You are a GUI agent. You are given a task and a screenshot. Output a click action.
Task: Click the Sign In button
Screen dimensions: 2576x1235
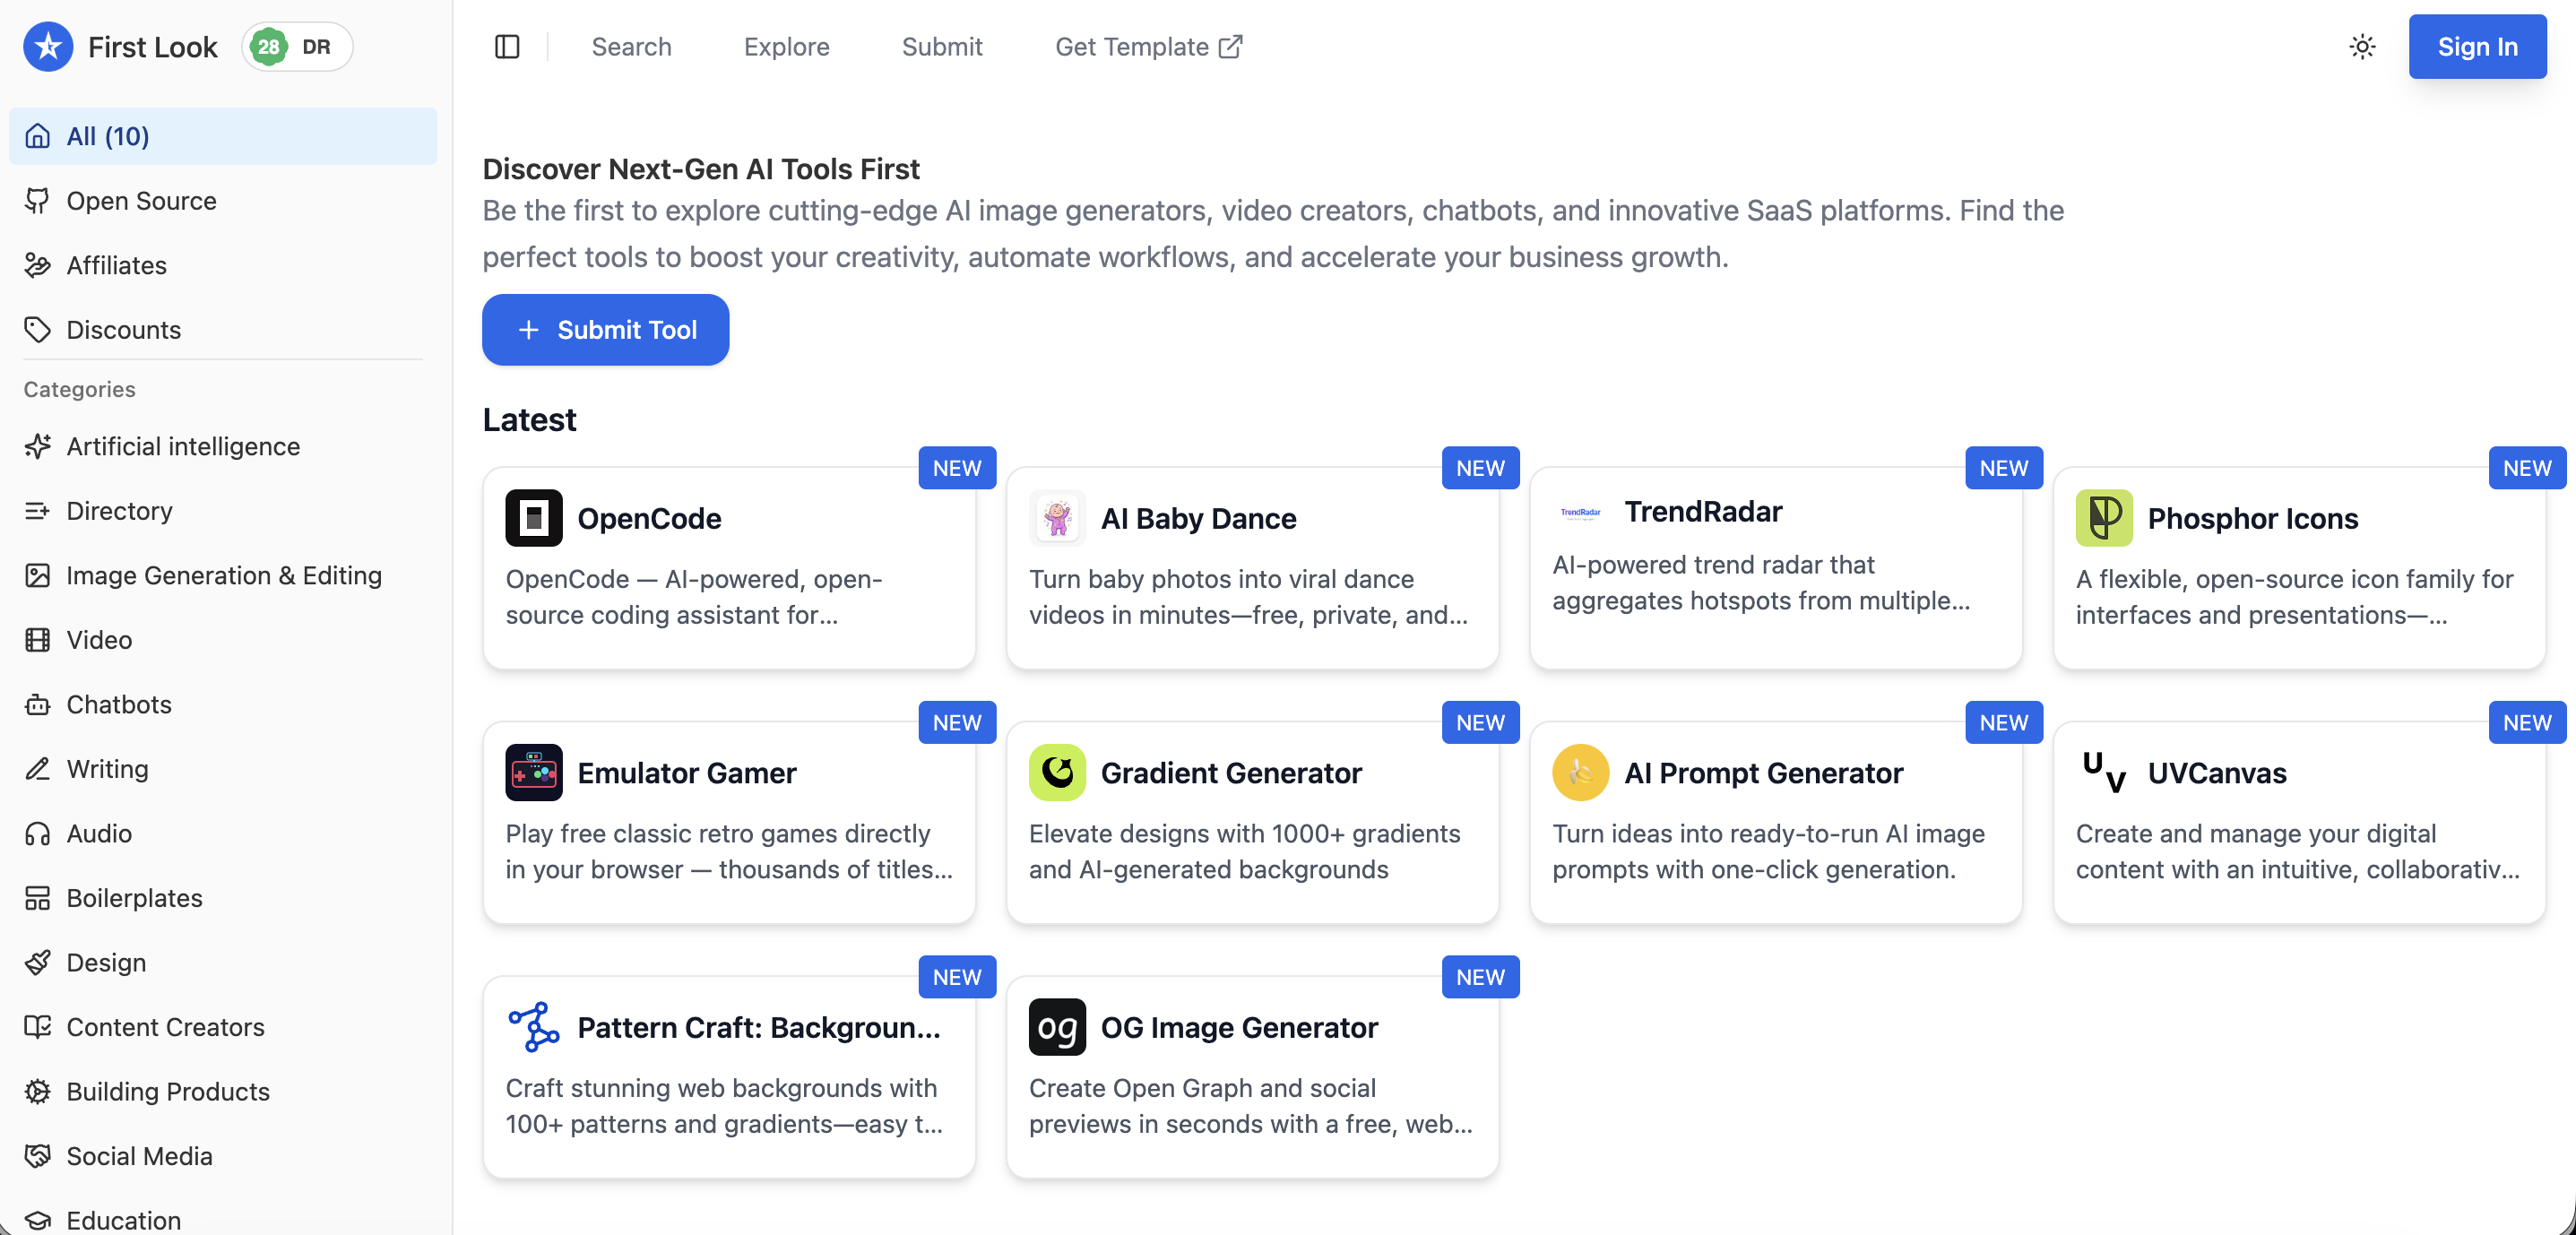pyautogui.click(x=2477, y=47)
